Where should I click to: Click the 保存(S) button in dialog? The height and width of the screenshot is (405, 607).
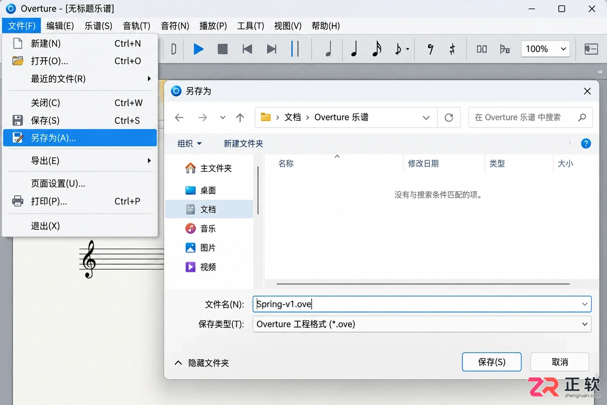coord(492,362)
